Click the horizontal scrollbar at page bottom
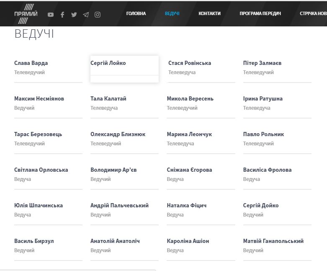 coord(78,270)
